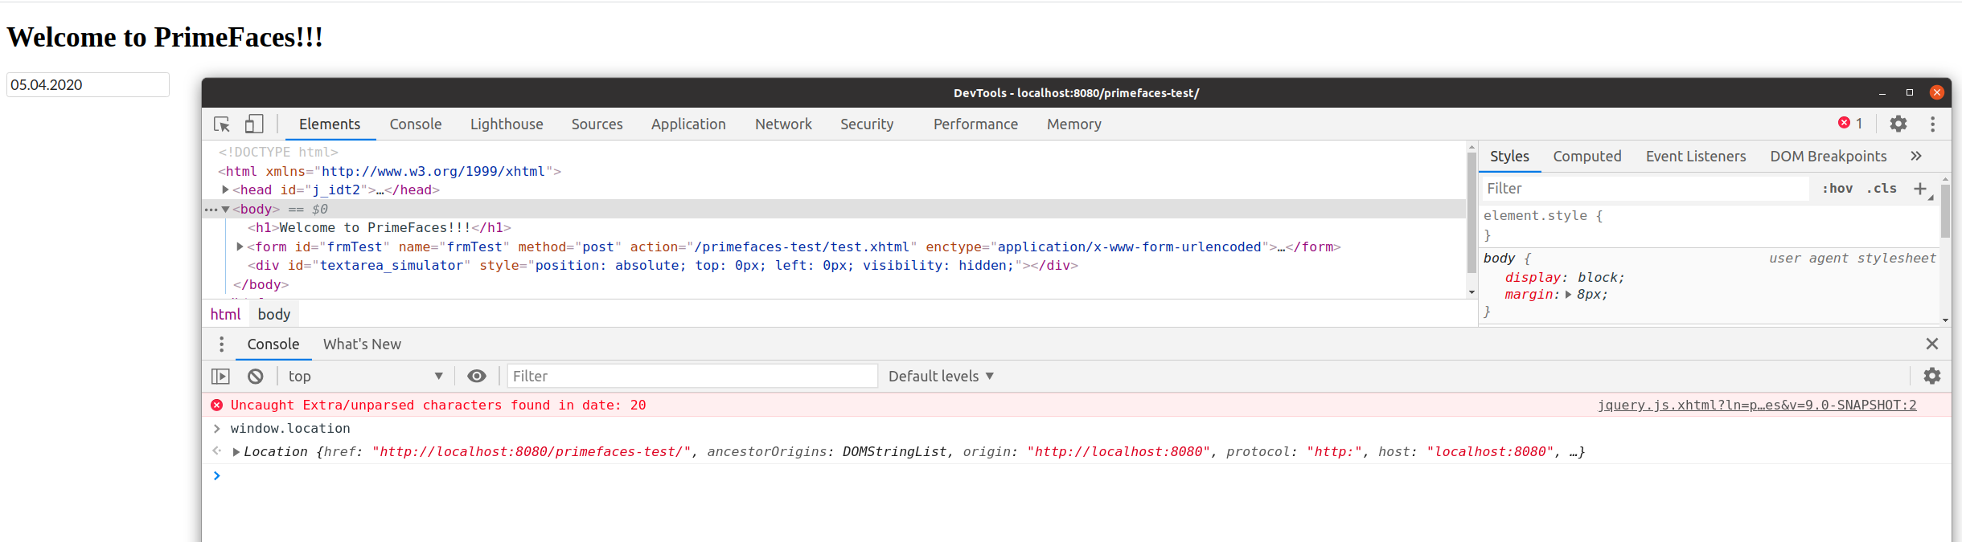Select the DOM Breakpoints pane tab
Viewport: 1962px width, 542px height.
[1829, 157]
